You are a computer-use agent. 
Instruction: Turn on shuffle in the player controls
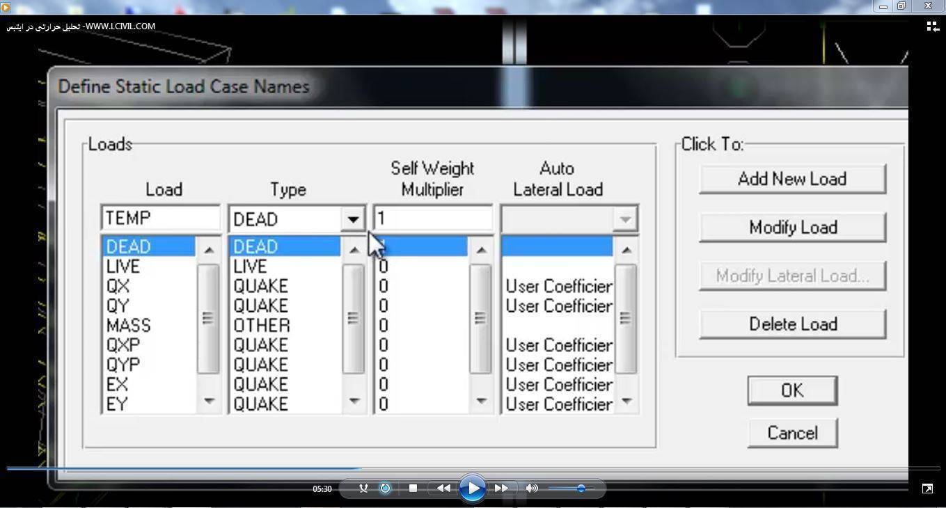(x=363, y=489)
